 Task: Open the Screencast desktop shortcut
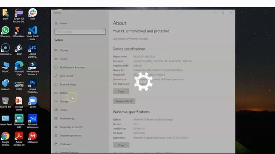tap(5, 50)
